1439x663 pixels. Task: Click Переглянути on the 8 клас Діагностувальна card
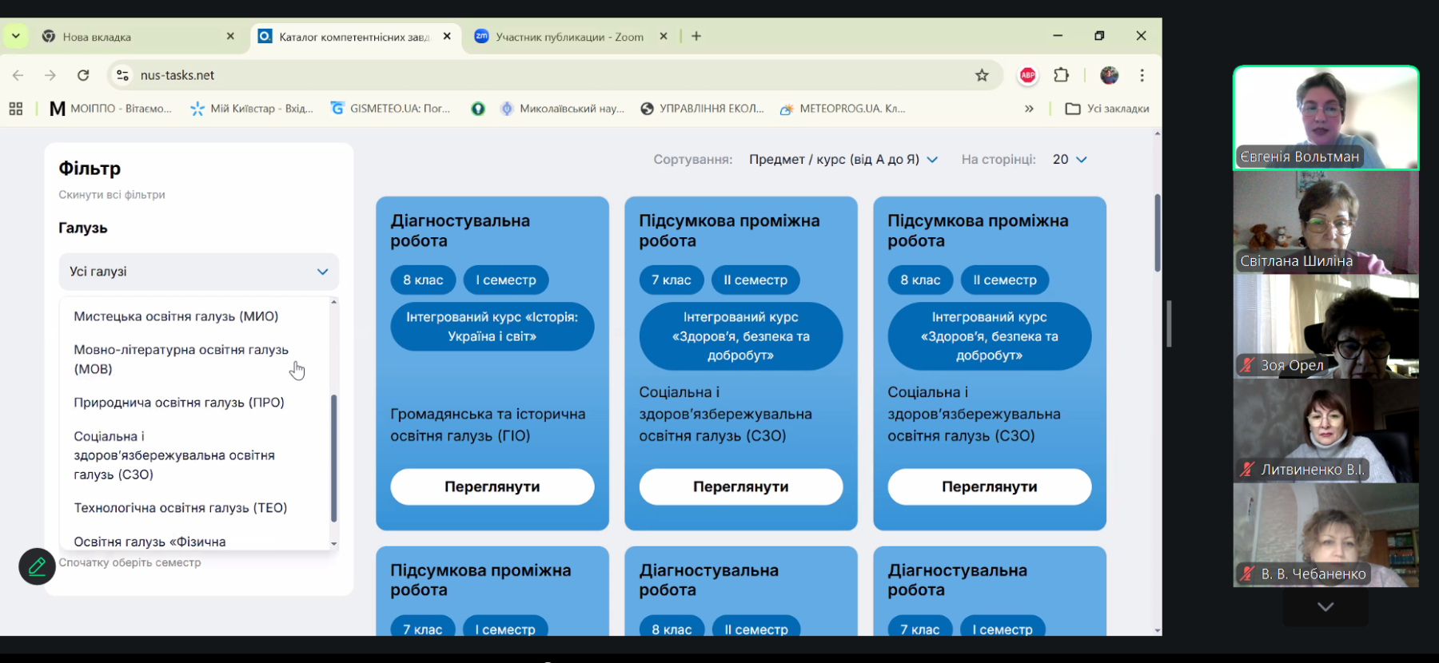point(492,486)
